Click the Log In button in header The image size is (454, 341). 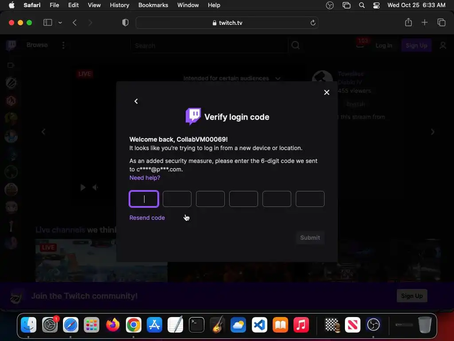(384, 46)
